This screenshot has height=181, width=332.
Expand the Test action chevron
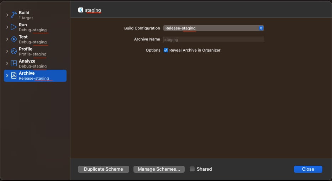[7, 39]
